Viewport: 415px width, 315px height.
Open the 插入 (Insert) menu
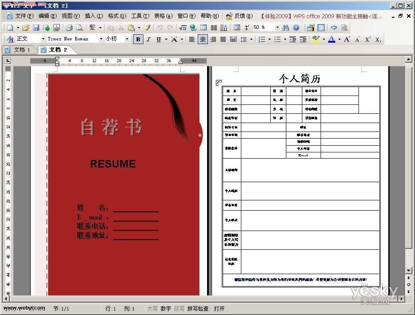93,16
